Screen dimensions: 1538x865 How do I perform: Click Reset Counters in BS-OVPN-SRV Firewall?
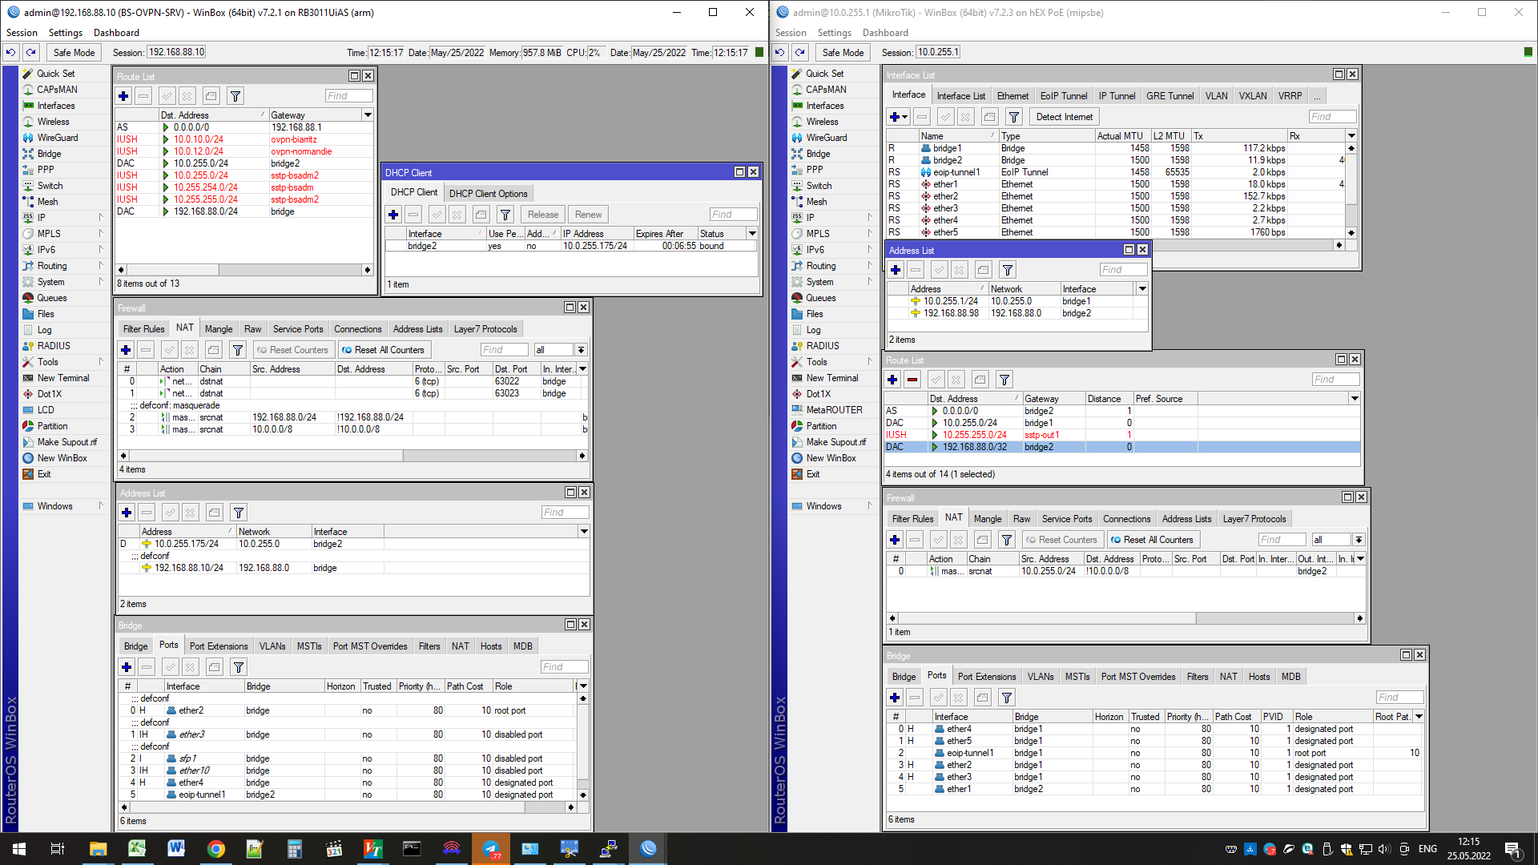(293, 350)
